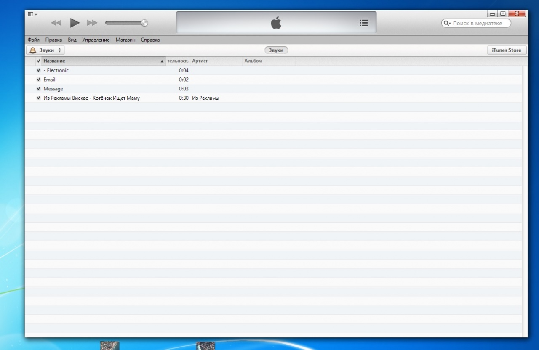Open the Звуки library selector dropdown
The width and height of the screenshot is (539, 350).
45,50
